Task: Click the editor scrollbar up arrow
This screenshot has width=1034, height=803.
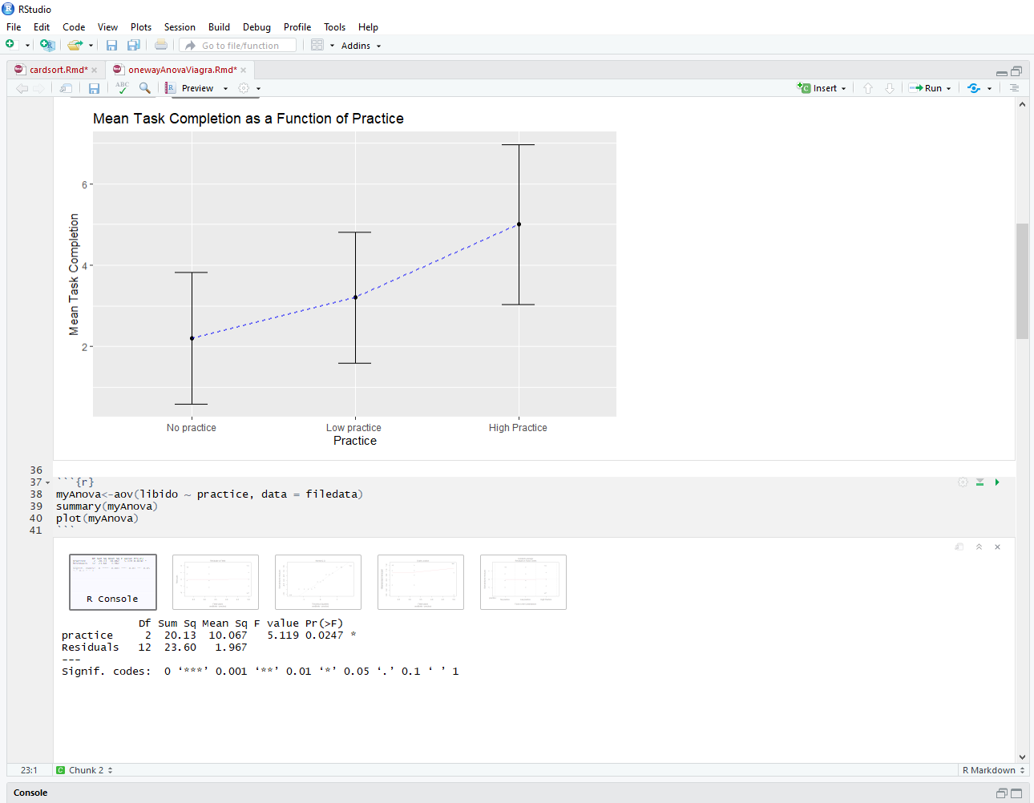Action: [x=1022, y=104]
